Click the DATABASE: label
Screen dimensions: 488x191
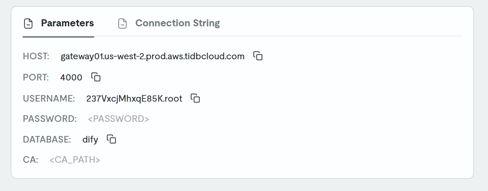(x=47, y=139)
